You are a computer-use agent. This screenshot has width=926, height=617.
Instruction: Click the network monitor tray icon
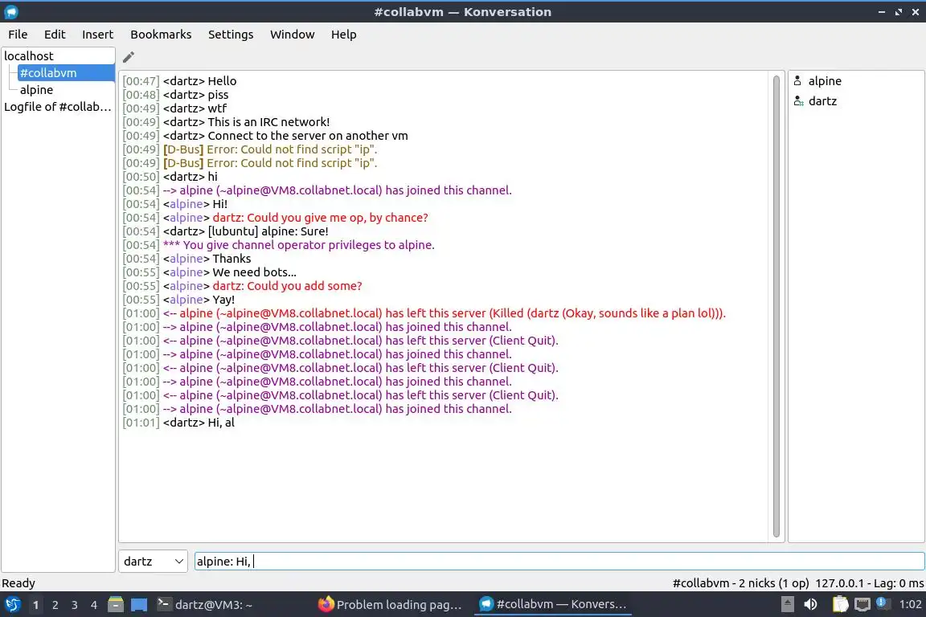pyautogui.click(x=862, y=604)
